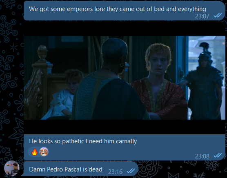Image resolution: width=227 pixels, height=178 pixels.
Task: Click the red-robed figure in the photo
Action: tap(158, 84)
